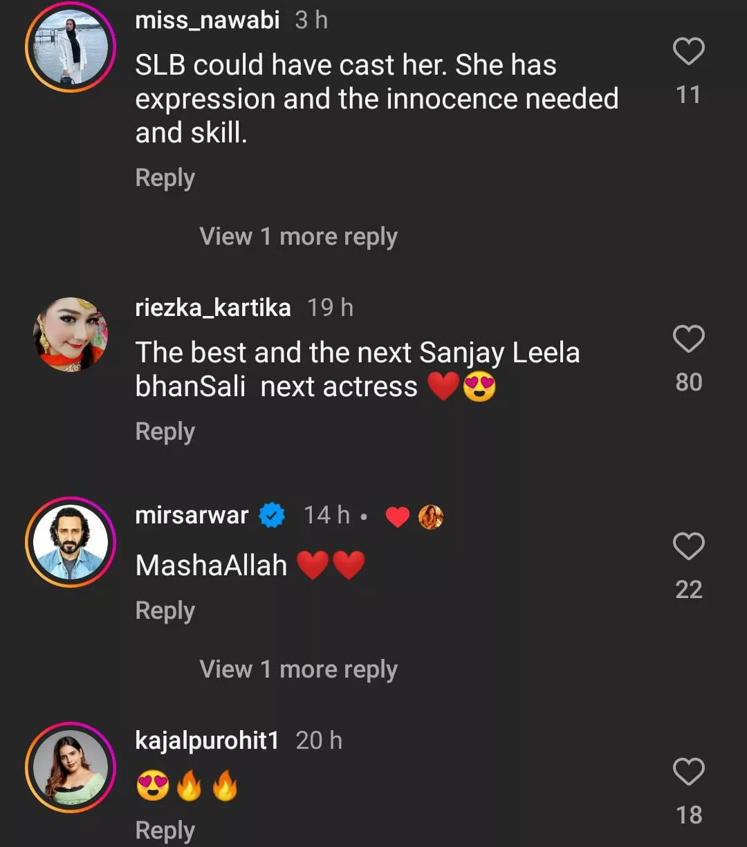Image resolution: width=747 pixels, height=847 pixels.
Task: Like kajalpurohit1's emoji comment
Action: point(688,772)
